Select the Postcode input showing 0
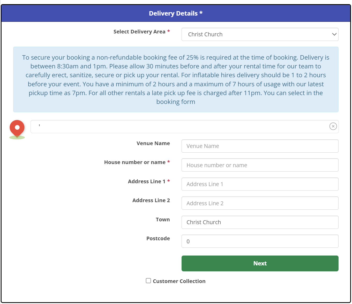 260,241
